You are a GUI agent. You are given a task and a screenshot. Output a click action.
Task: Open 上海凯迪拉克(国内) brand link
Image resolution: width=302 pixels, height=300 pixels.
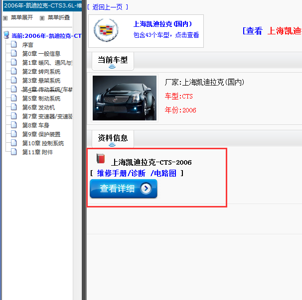tap(163, 24)
